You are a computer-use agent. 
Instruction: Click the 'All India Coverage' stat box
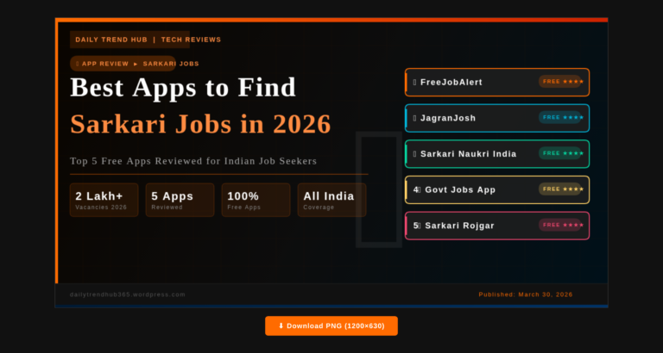[x=331, y=200]
